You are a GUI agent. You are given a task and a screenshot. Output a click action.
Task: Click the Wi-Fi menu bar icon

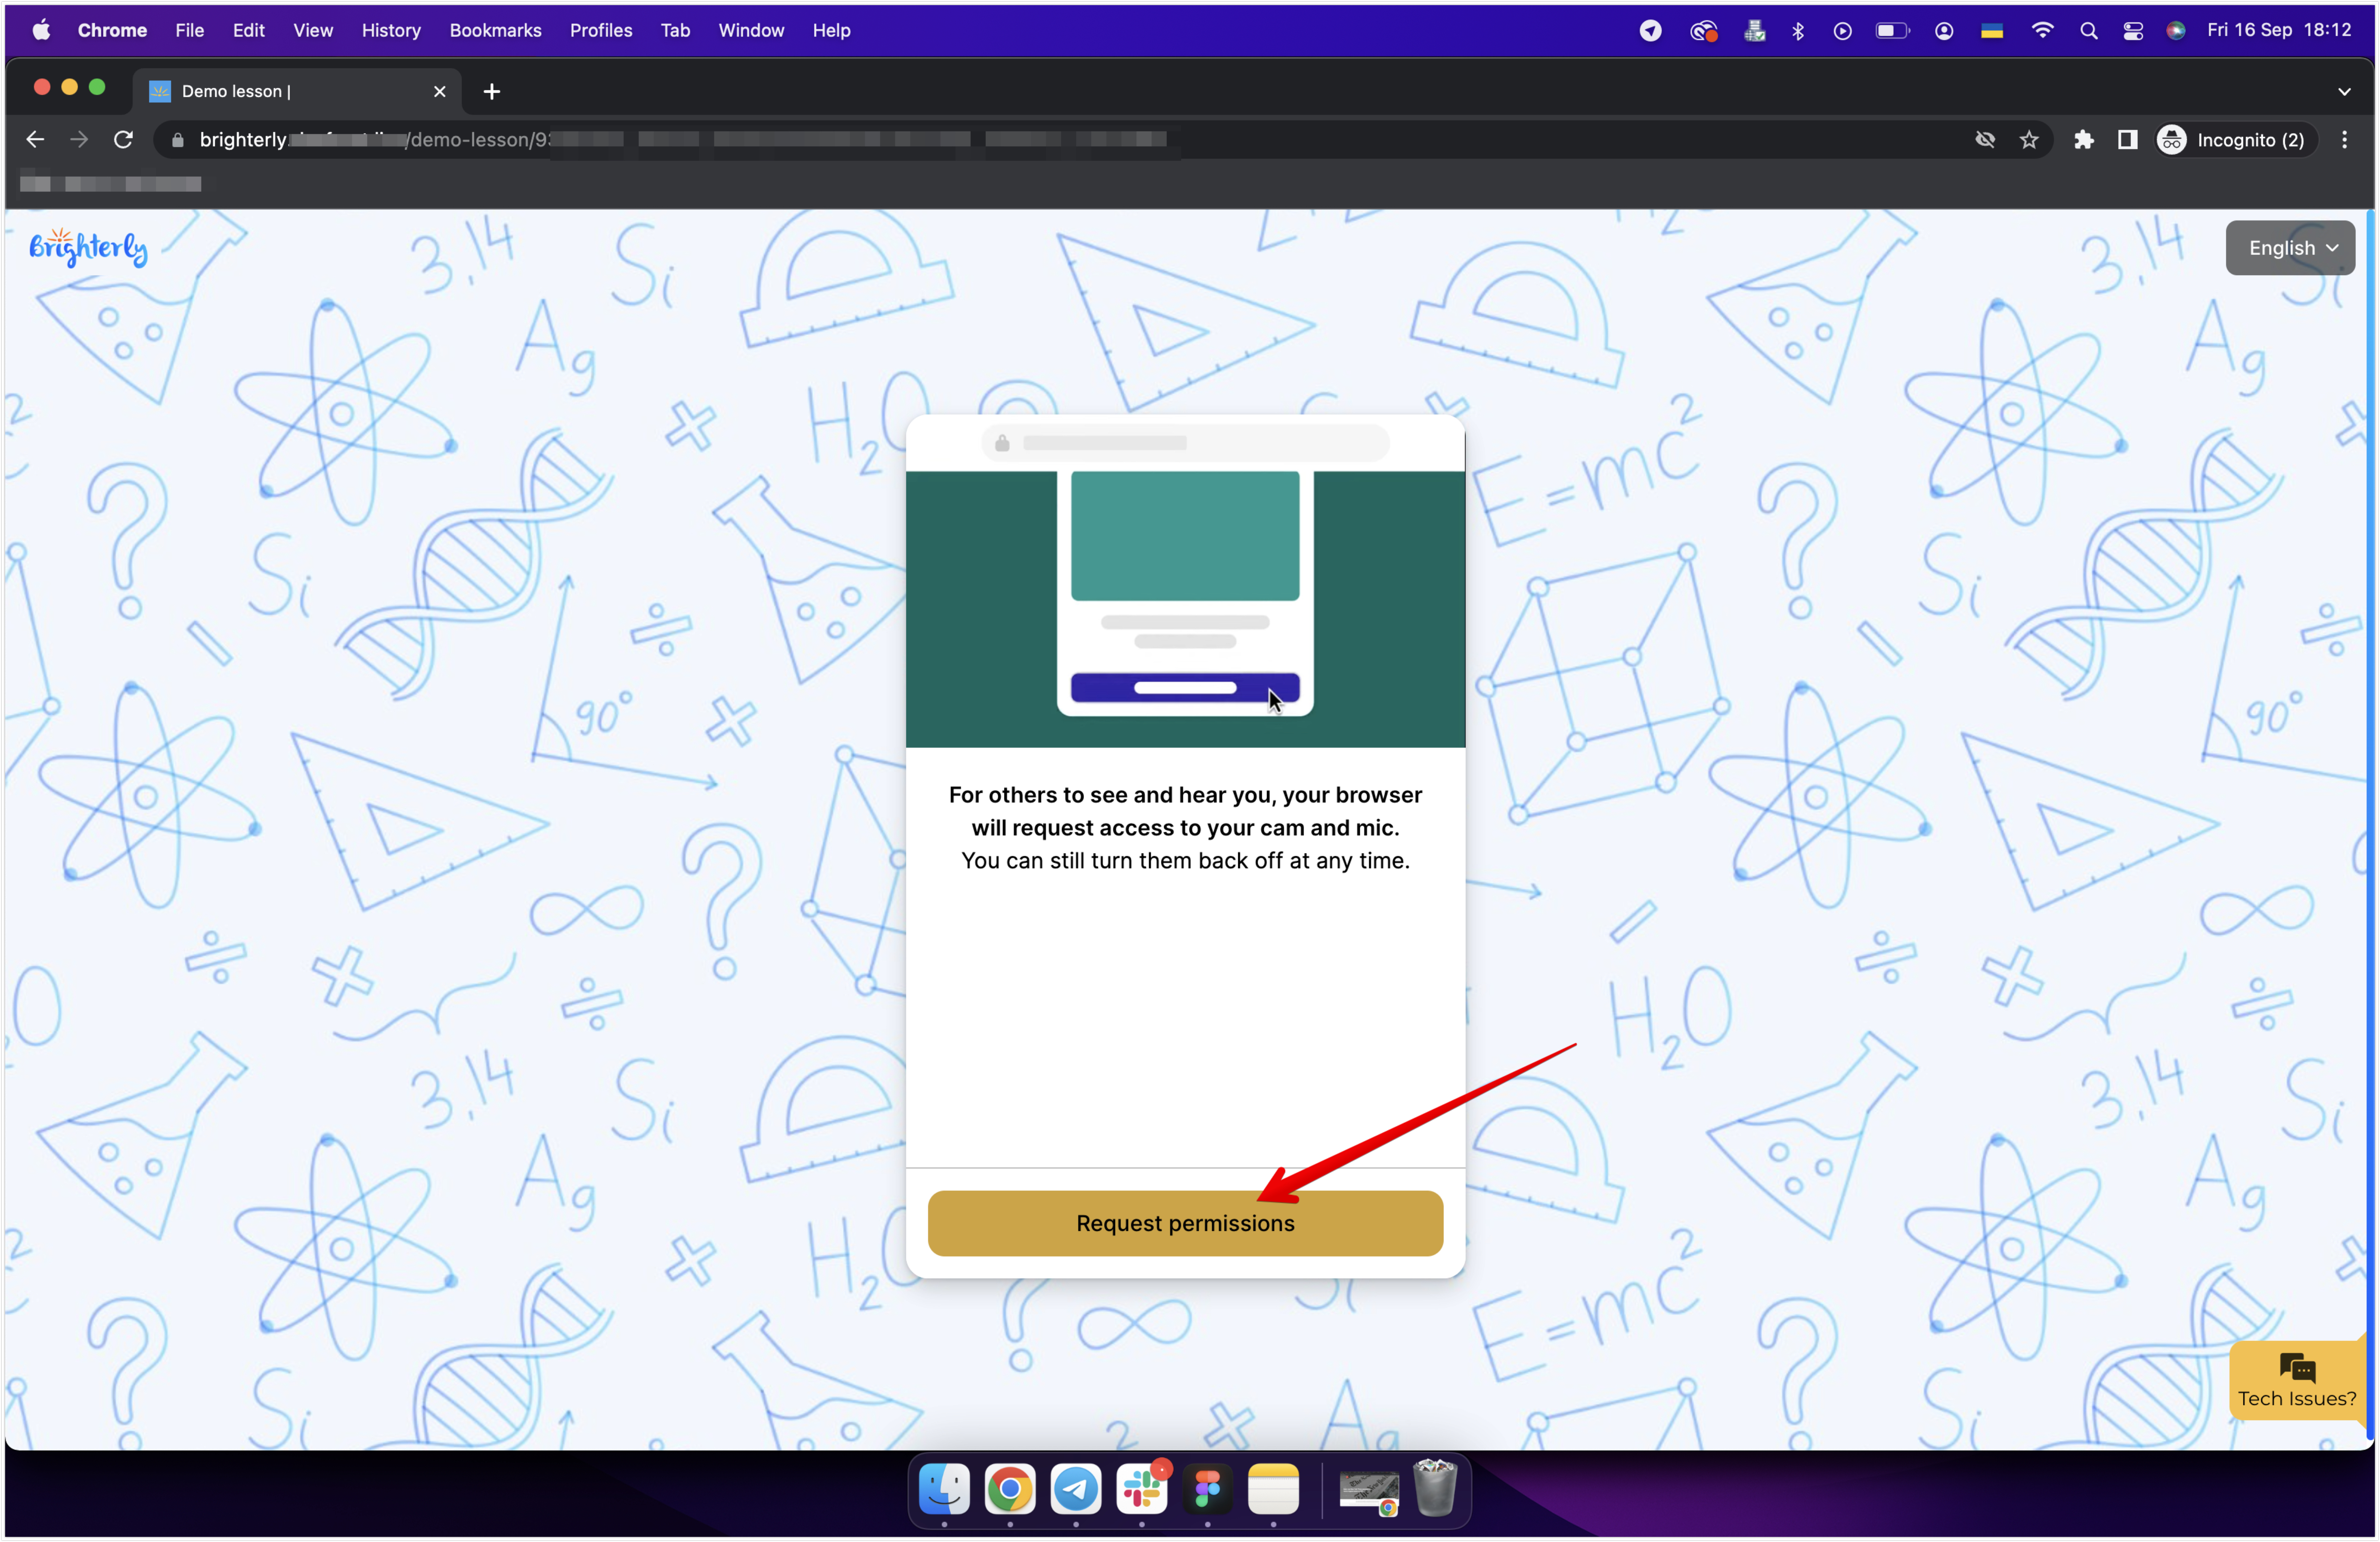click(x=2042, y=31)
